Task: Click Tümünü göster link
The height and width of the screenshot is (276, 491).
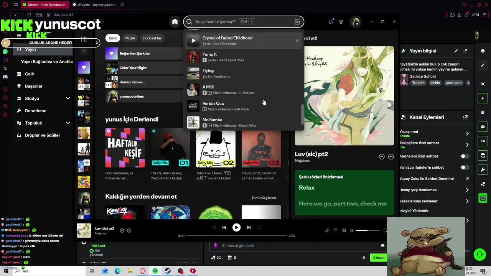Action: pyautogui.click(x=264, y=198)
